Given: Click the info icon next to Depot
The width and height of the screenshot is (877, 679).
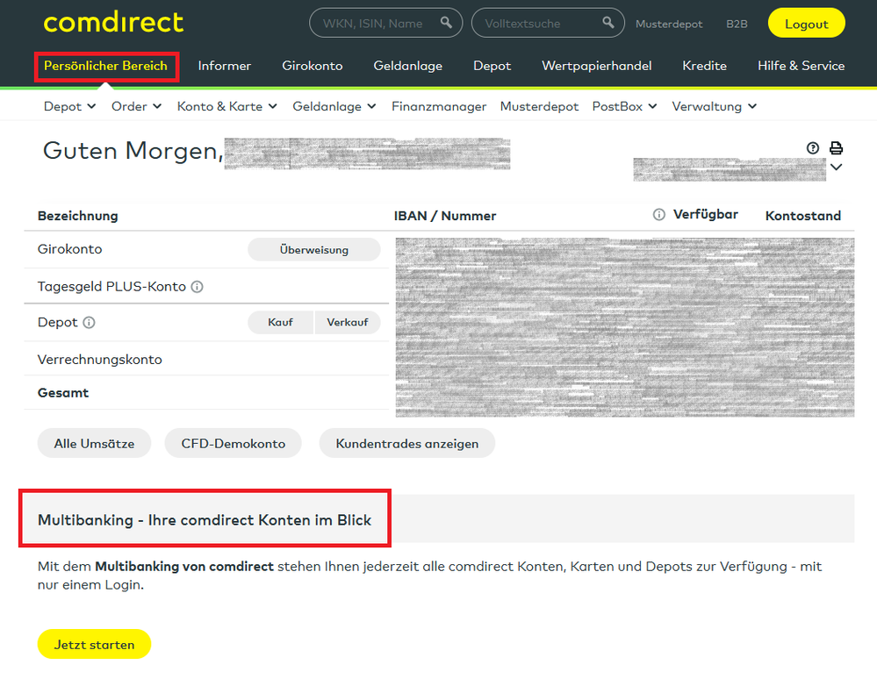Looking at the screenshot, I should pos(89,323).
